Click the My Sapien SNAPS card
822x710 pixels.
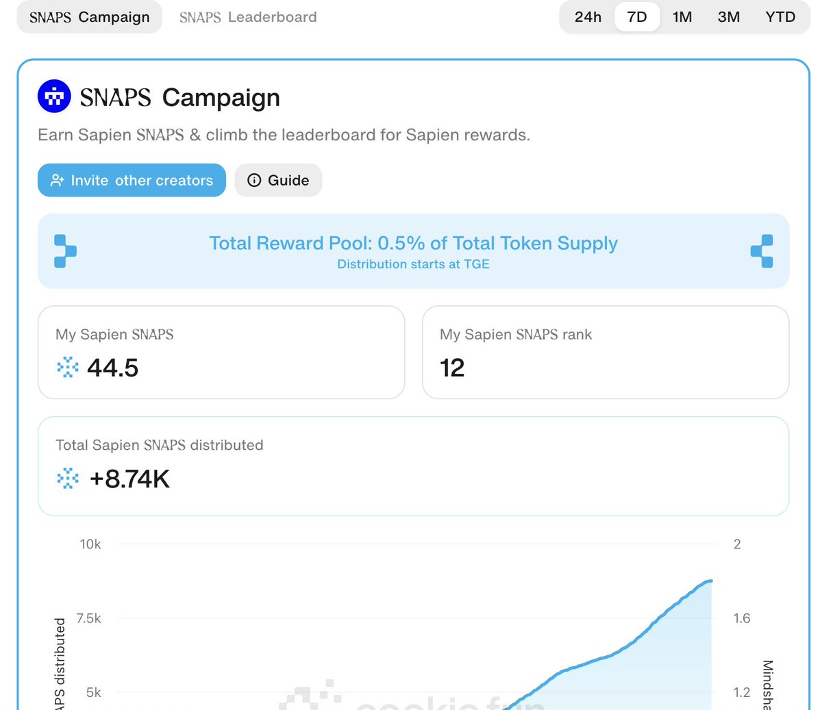[221, 353]
